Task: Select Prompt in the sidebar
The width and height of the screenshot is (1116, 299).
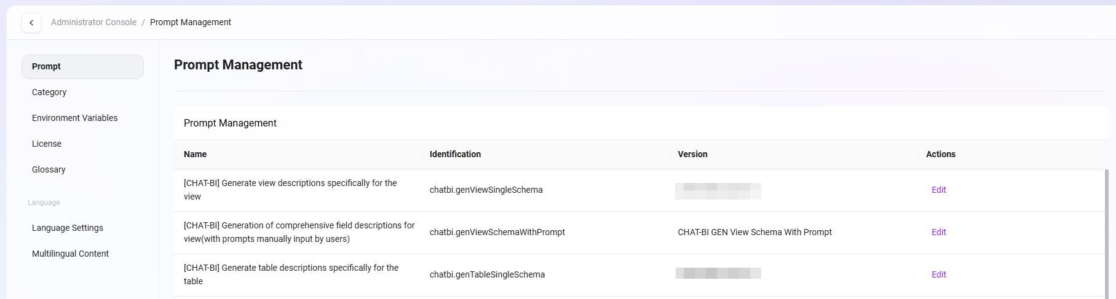Action: click(x=82, y=66)
